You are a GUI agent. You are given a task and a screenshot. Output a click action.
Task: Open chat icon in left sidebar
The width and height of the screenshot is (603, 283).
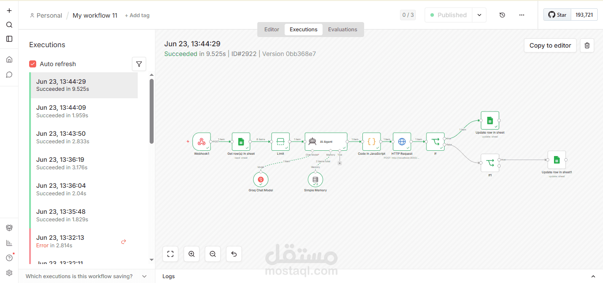(x=9, y=74)
